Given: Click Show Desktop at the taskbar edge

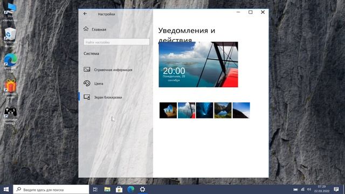Looking at the screenshot, I should pyautogui.click(x=344, y=189).
